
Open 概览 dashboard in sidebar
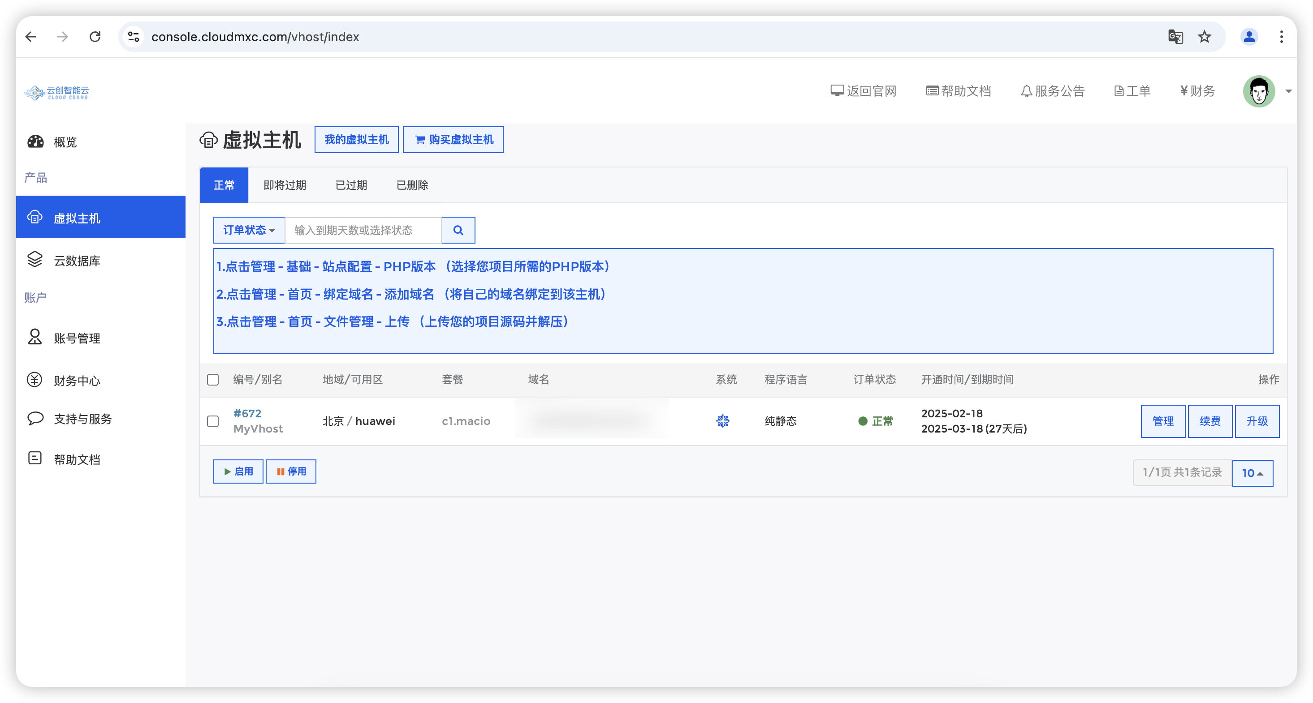point(101,141)
